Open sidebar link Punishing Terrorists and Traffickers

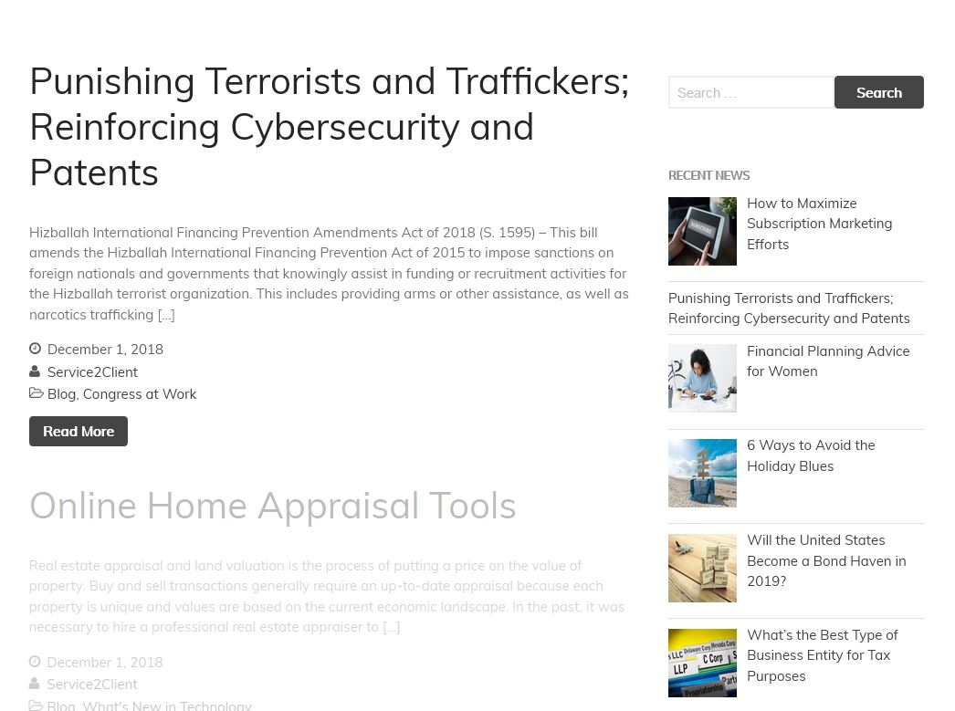[789, 308]
